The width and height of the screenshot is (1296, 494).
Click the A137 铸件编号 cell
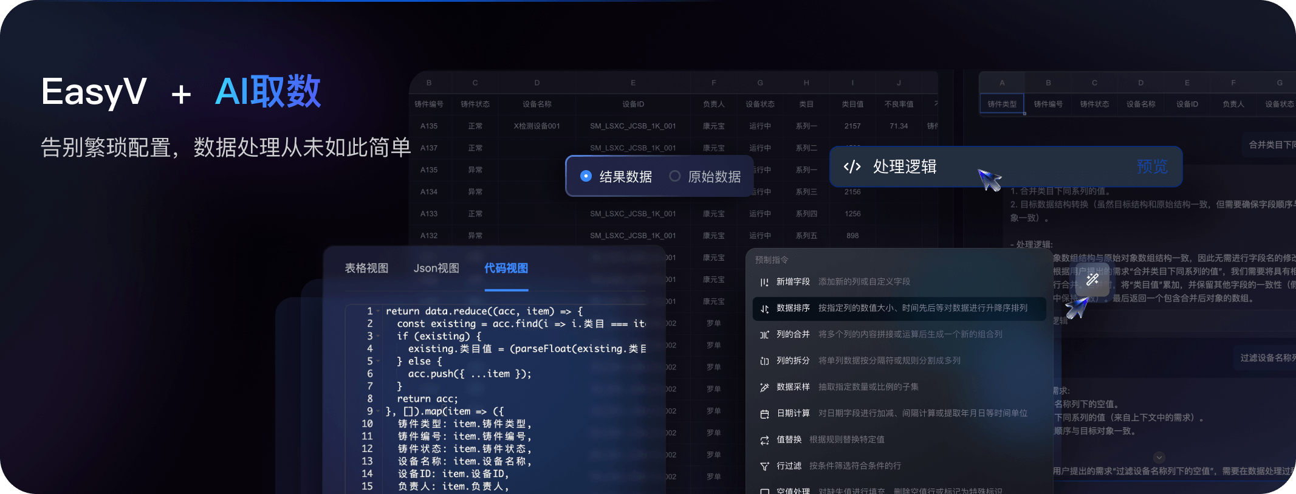click(x=429, y=148)
